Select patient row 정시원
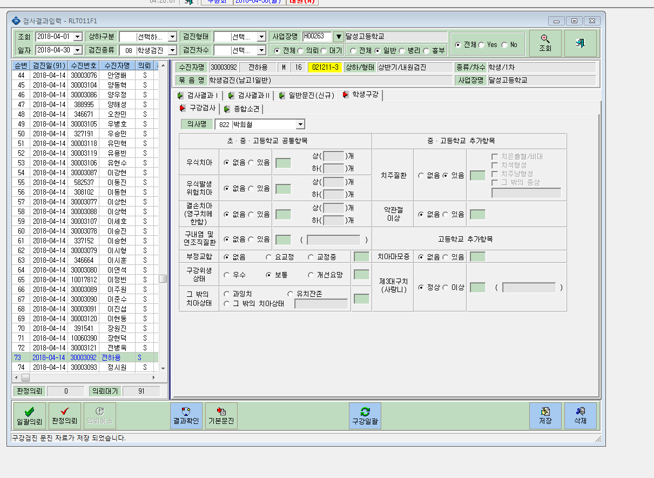 coord(85,367)
